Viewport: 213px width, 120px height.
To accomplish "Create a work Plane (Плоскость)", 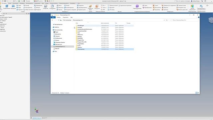I will pos(97,7).
